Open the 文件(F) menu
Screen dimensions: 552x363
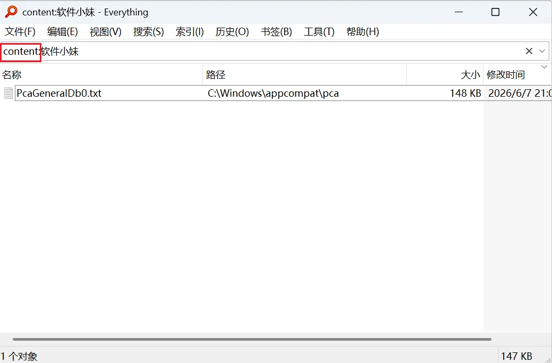point(20,32)
